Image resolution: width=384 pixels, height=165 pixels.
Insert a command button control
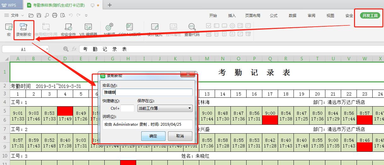pyautogui.click(x=224, y=26)
